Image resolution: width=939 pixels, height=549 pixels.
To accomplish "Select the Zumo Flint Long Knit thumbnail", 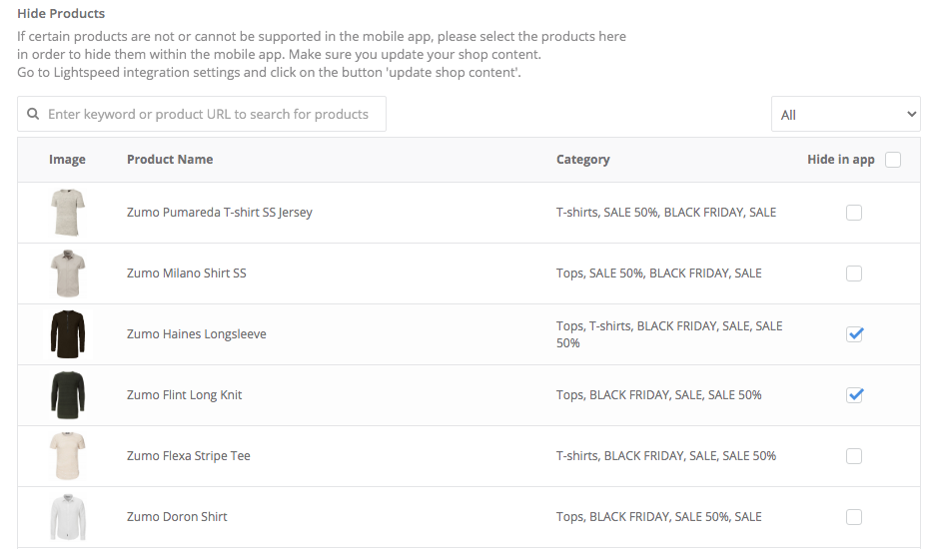I will pos(68,395).
